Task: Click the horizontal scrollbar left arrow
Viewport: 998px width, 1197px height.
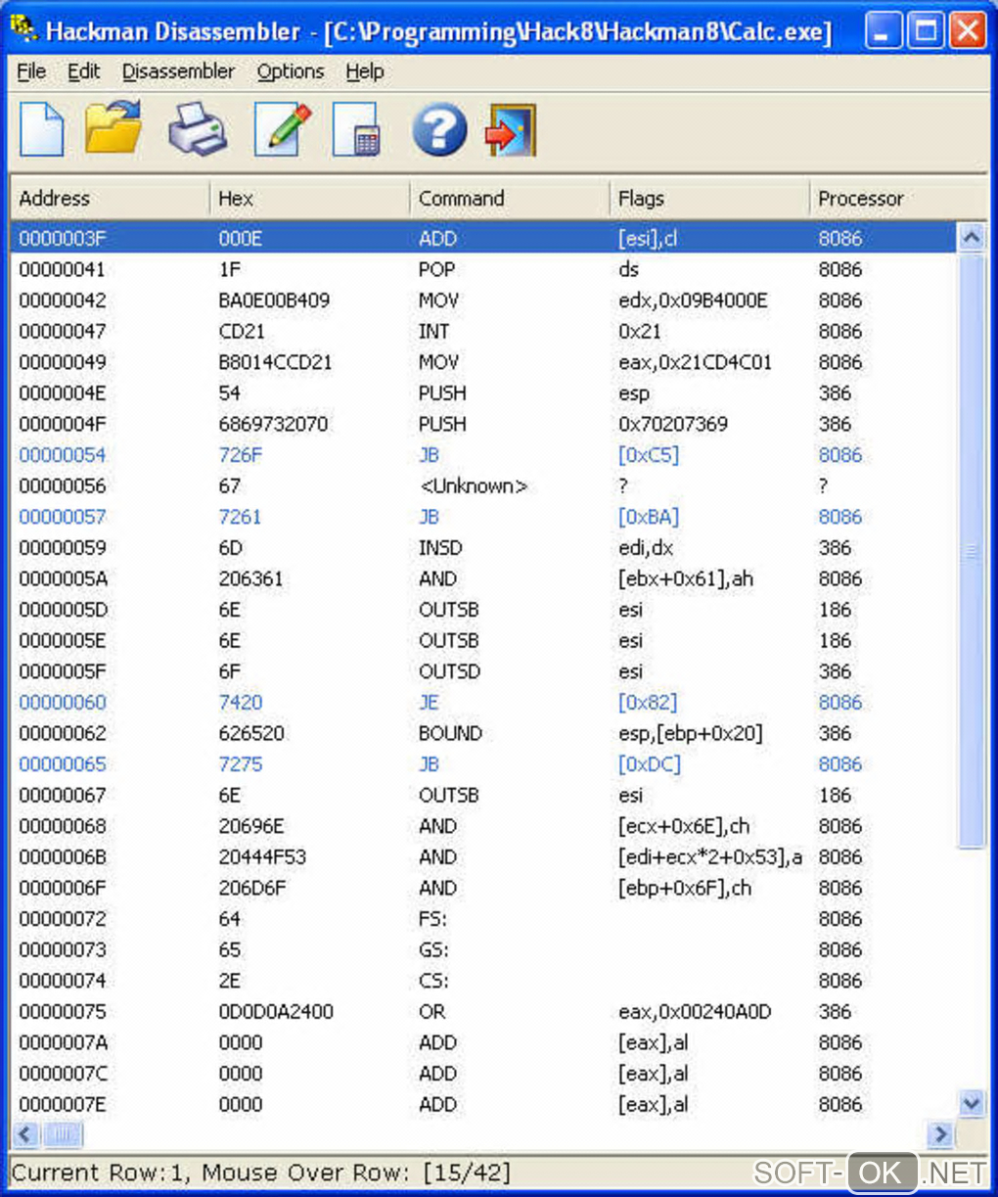Action: click(x=25, y=1134)
